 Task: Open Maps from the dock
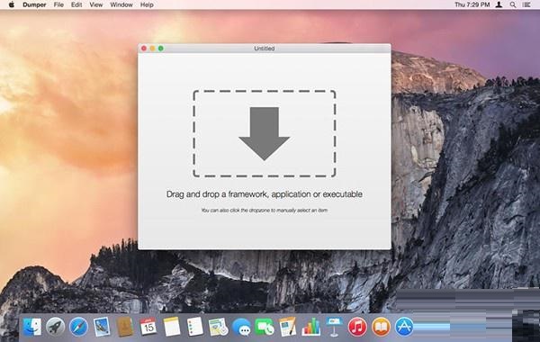coord(218,327)
